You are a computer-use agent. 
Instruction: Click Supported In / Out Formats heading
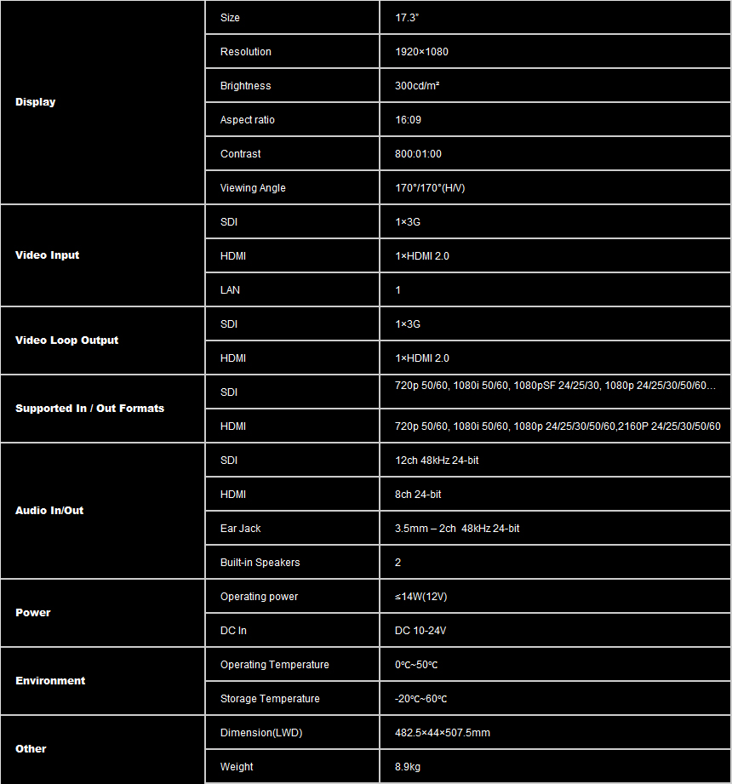[90, 409]
